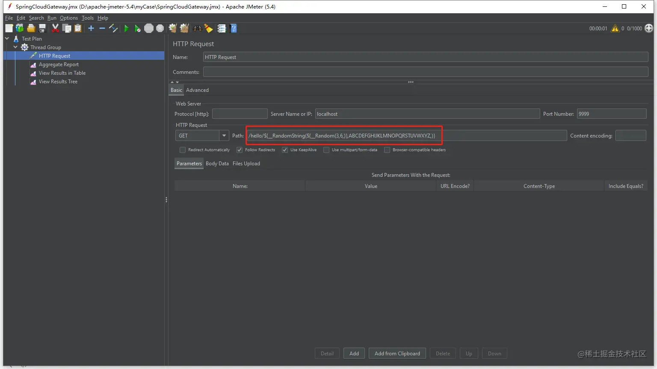This screenshot has width=657, height=369.
Task: Enable the Redirect Automatically checkbox
Action: tap(183, 150)
